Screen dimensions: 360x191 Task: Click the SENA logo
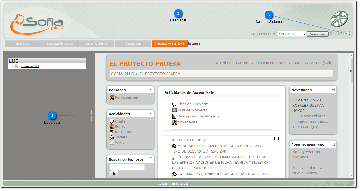tap(339, 19)
